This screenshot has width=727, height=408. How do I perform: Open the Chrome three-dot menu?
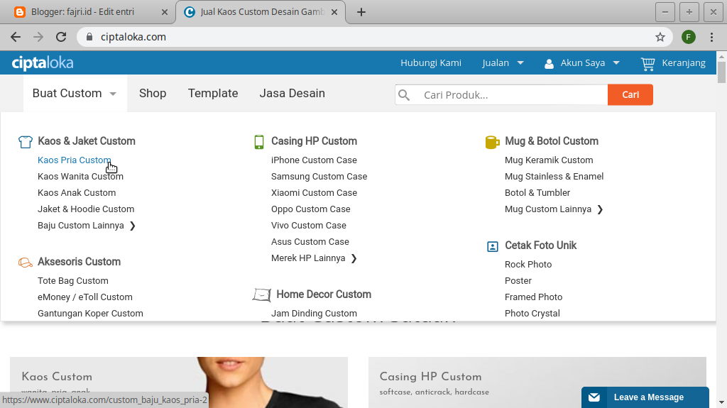pyautogui.click(x=711, y=37)
